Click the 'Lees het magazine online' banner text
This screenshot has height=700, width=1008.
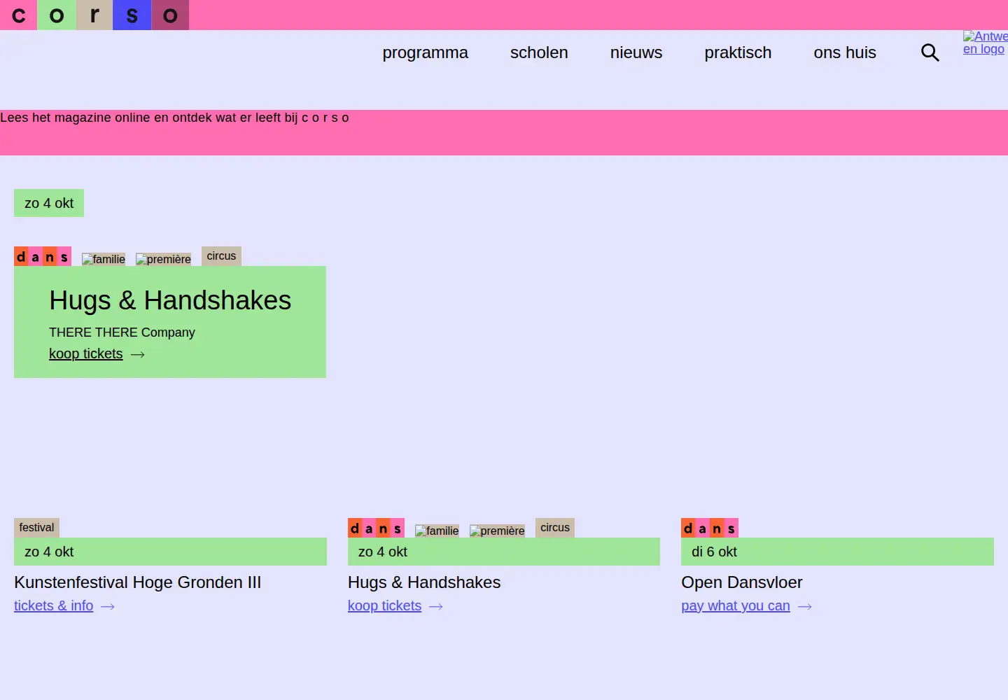(x=174, y=118)
